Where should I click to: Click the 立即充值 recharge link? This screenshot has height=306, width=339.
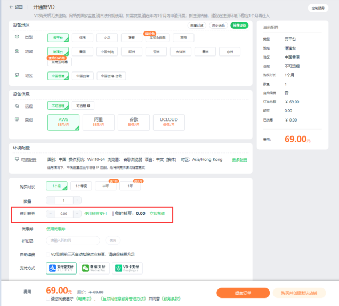click(157, 213)
